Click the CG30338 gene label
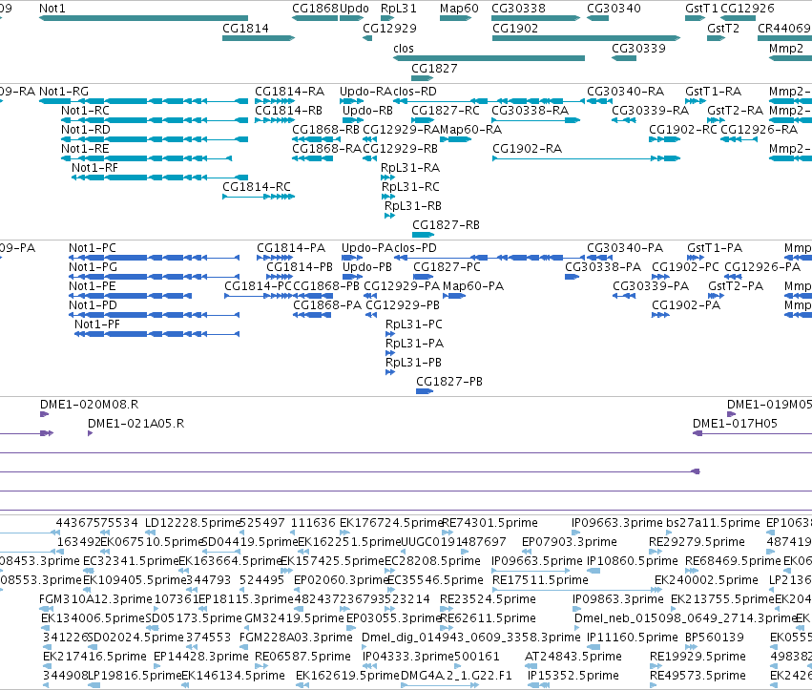 pyautogui.click(x=518, y=9)
